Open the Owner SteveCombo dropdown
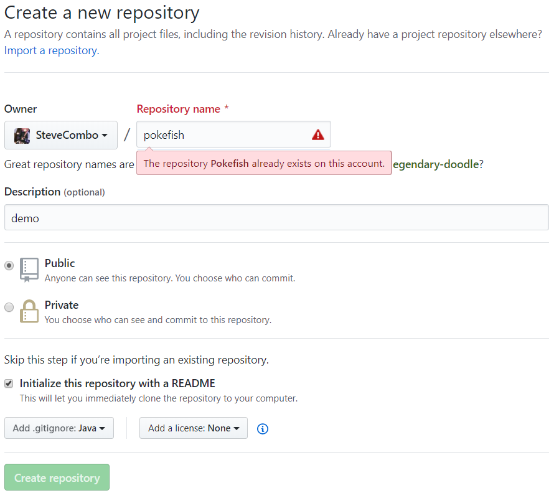Screen dimensions: 559x498 coord(61,135)
